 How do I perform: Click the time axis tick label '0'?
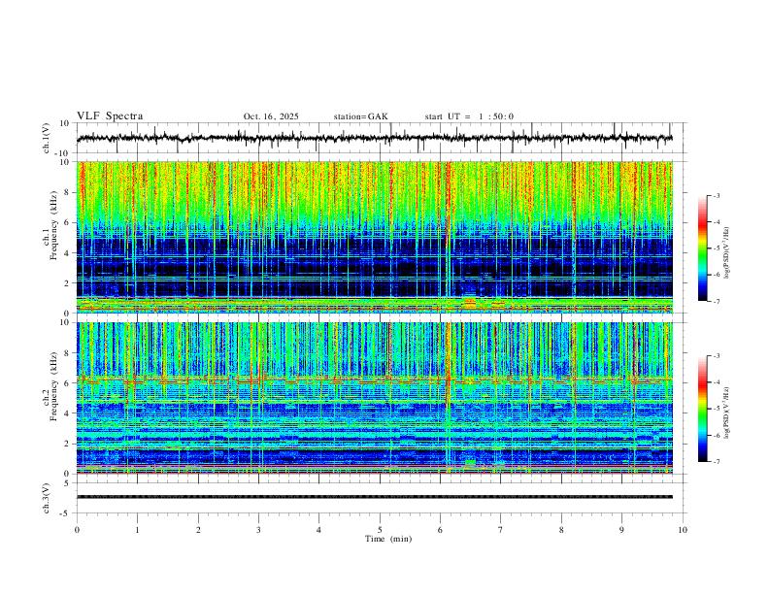pos(77,530)
